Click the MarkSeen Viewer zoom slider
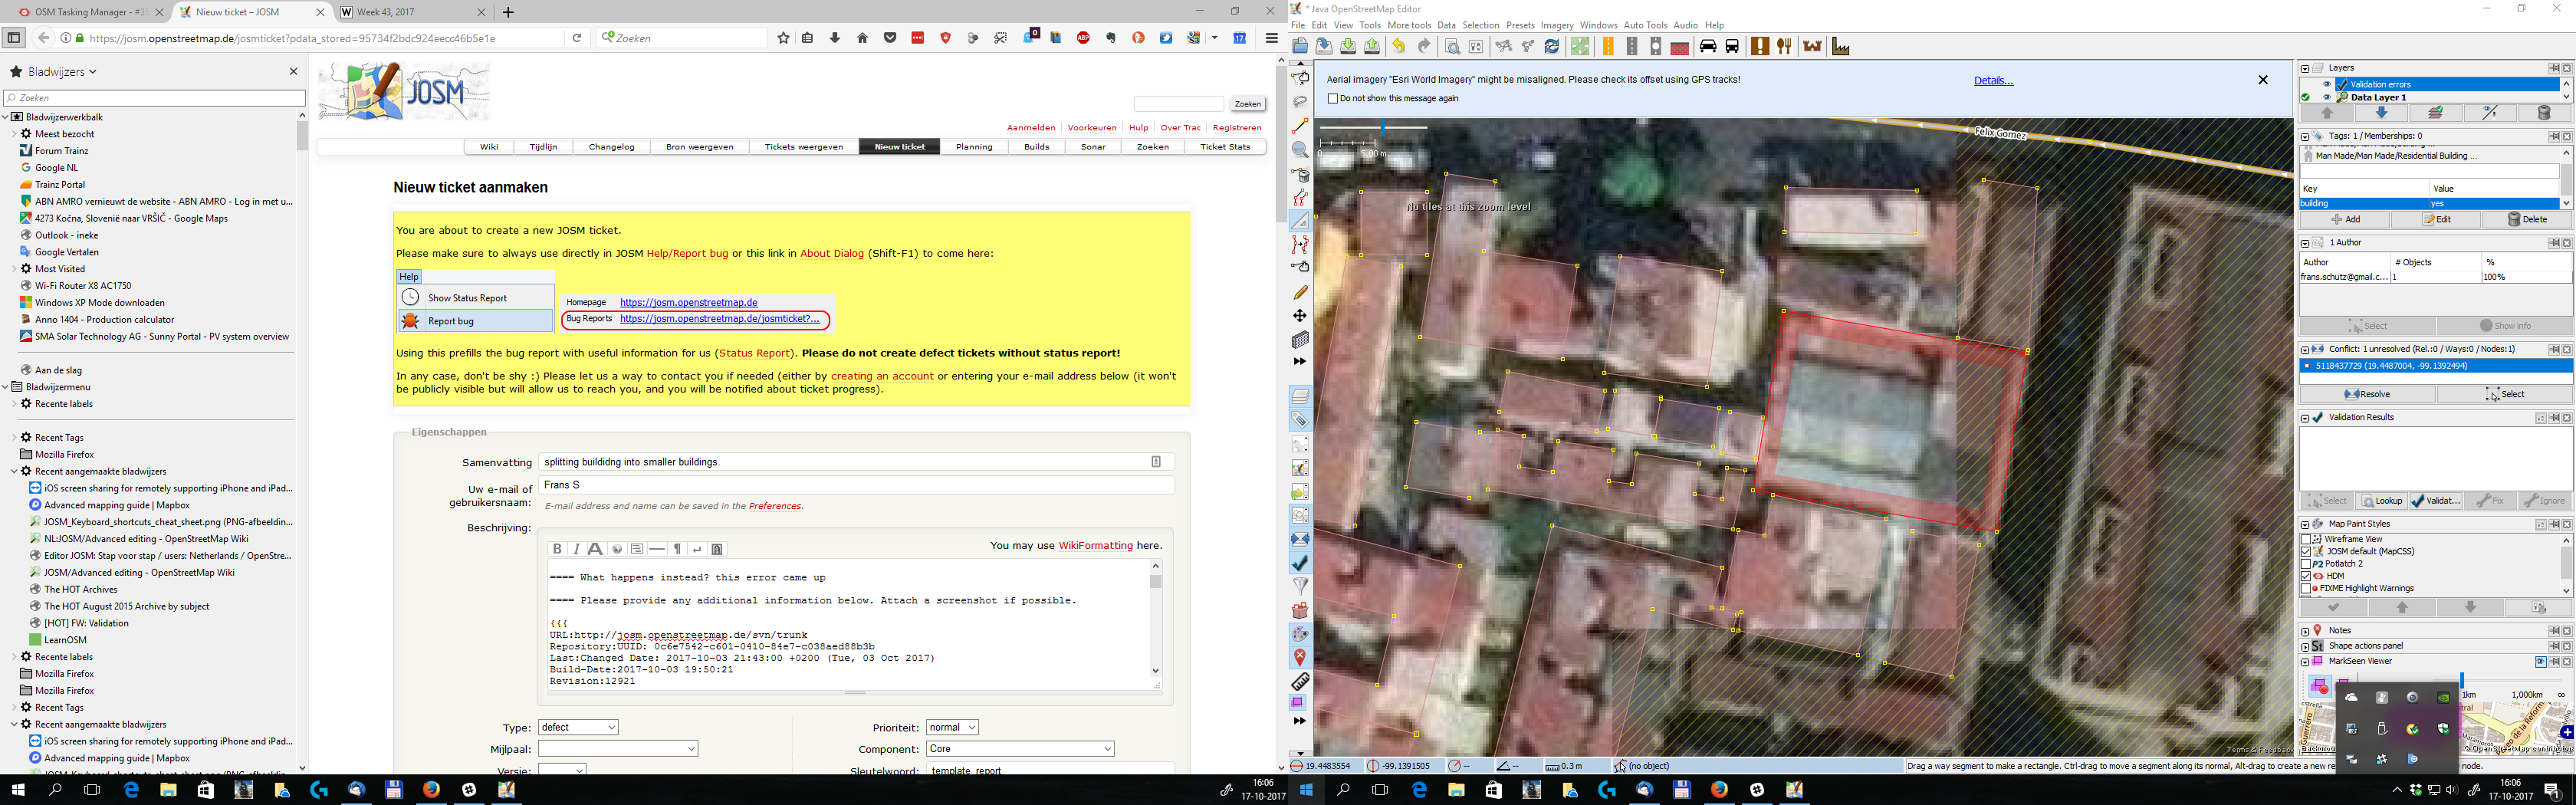This screenshot has height=805, width=2576. point(2461,680)
